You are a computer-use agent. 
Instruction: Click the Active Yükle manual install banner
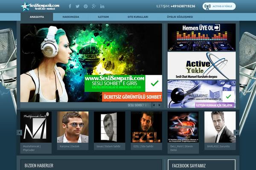[202, 65]
